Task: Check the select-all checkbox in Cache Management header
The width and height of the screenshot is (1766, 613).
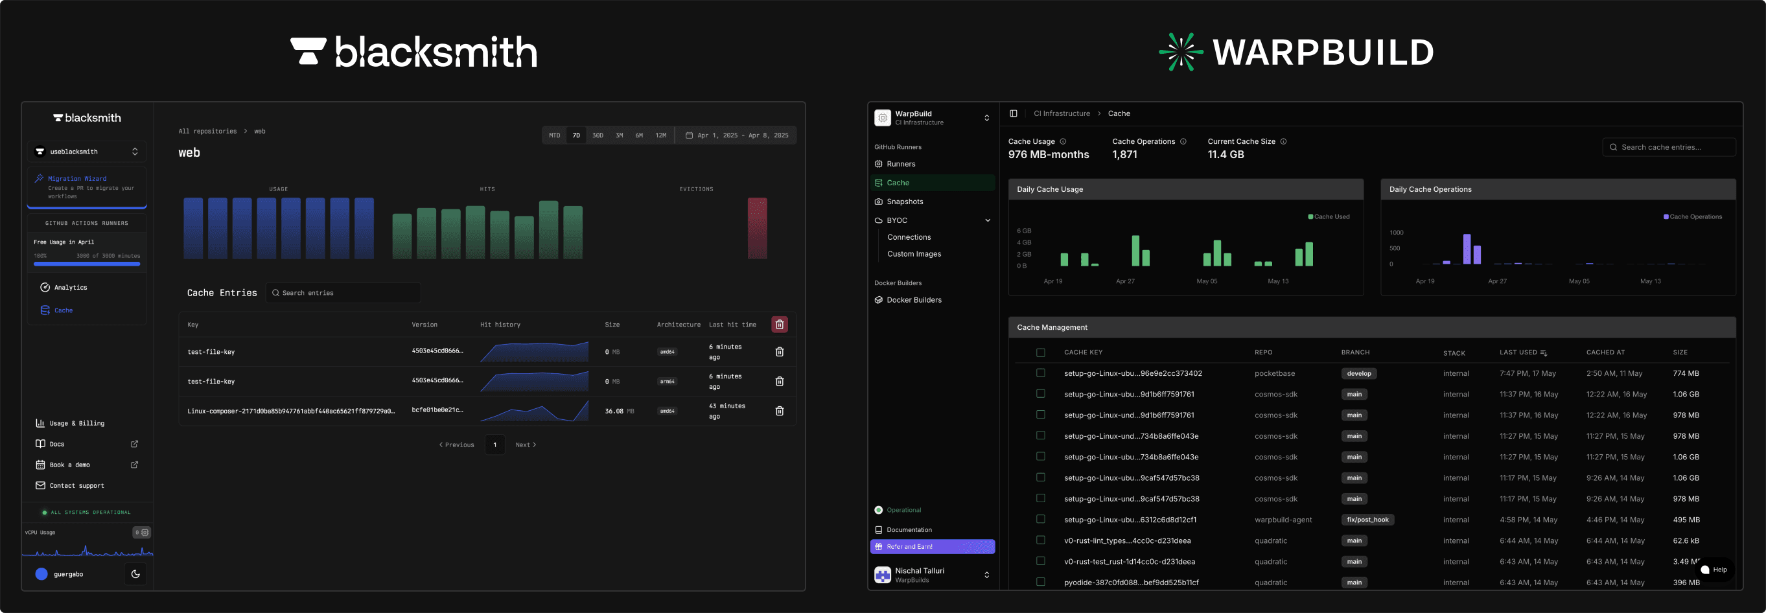Action: pos(1040,353)
